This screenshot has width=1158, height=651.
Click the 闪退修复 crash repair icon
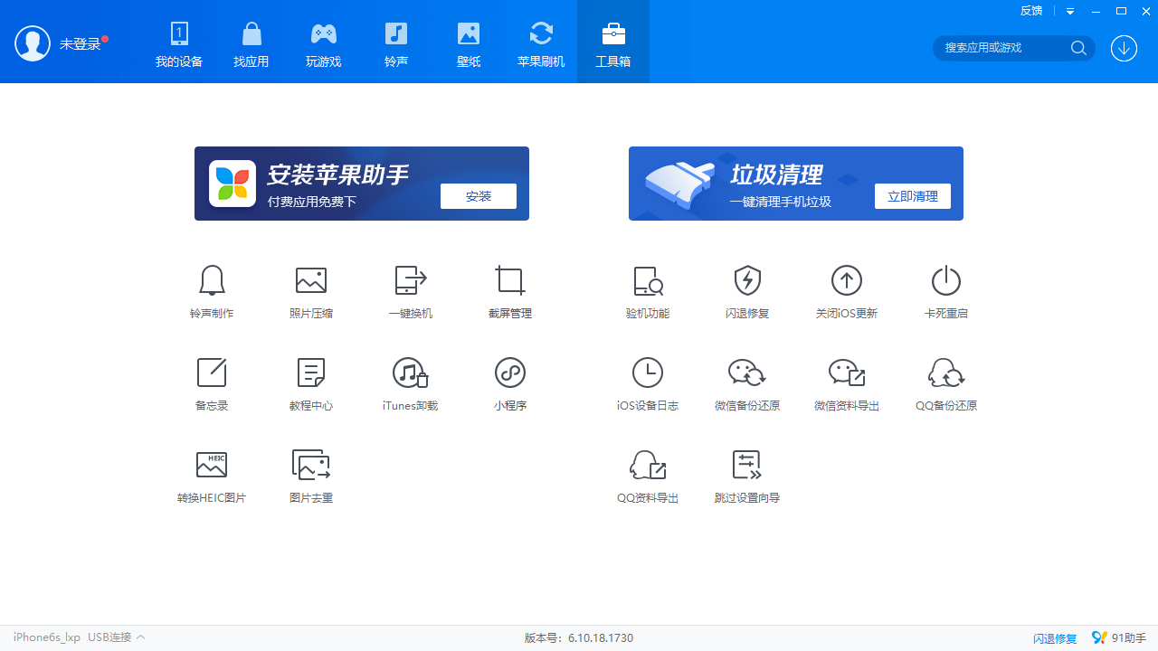tap(747, 281)
